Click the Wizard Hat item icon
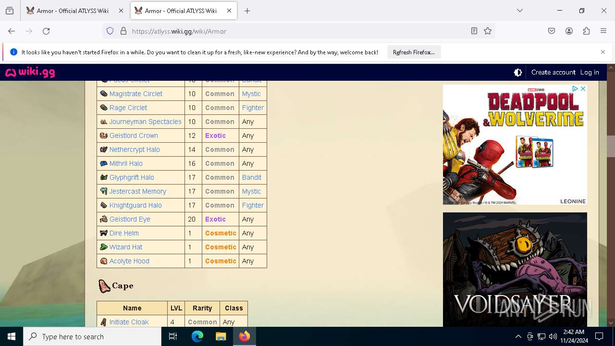This screenshot has height=346, width=615. [104, 247]
